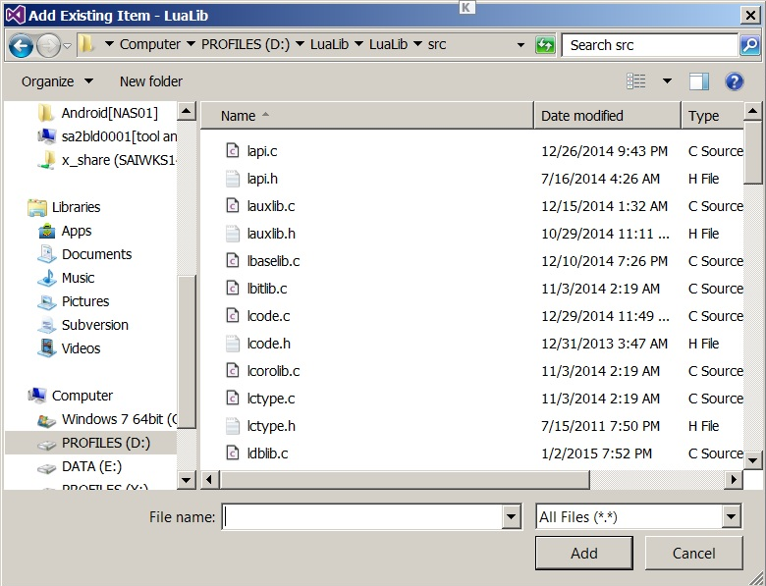Click the change view icon
The height and width of the screenshot is (586, 766).
(636, 81)
